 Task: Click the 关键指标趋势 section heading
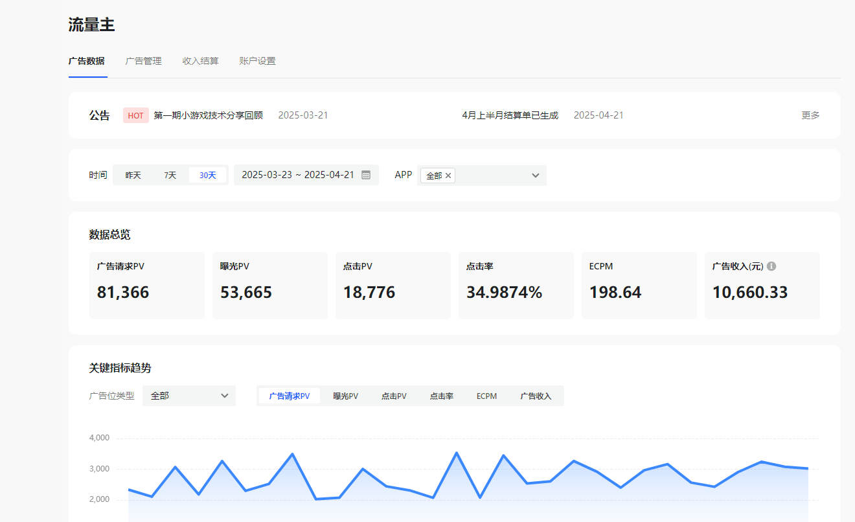[x=120, y=368]
